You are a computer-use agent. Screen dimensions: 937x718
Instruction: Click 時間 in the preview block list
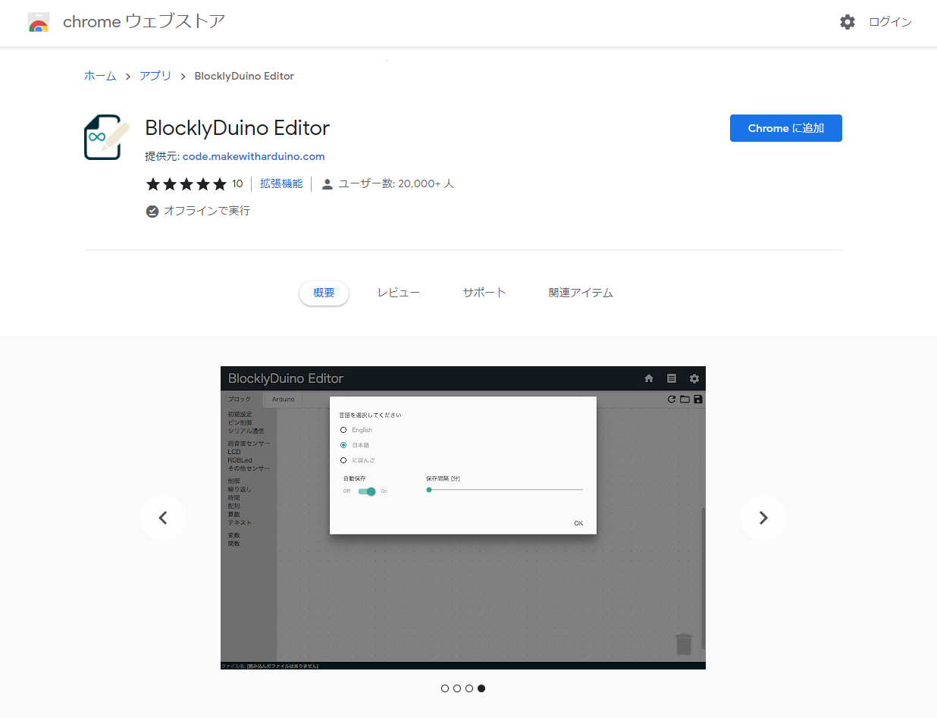pos(233,497)
